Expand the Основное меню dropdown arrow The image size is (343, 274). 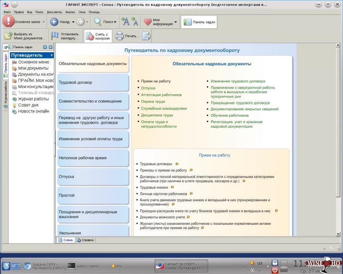(44, 22)
